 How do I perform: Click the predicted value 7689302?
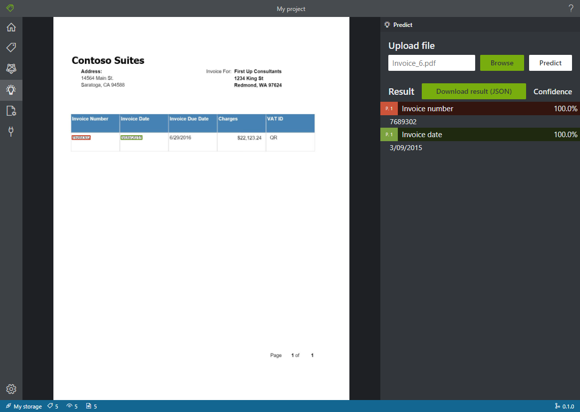403,122
